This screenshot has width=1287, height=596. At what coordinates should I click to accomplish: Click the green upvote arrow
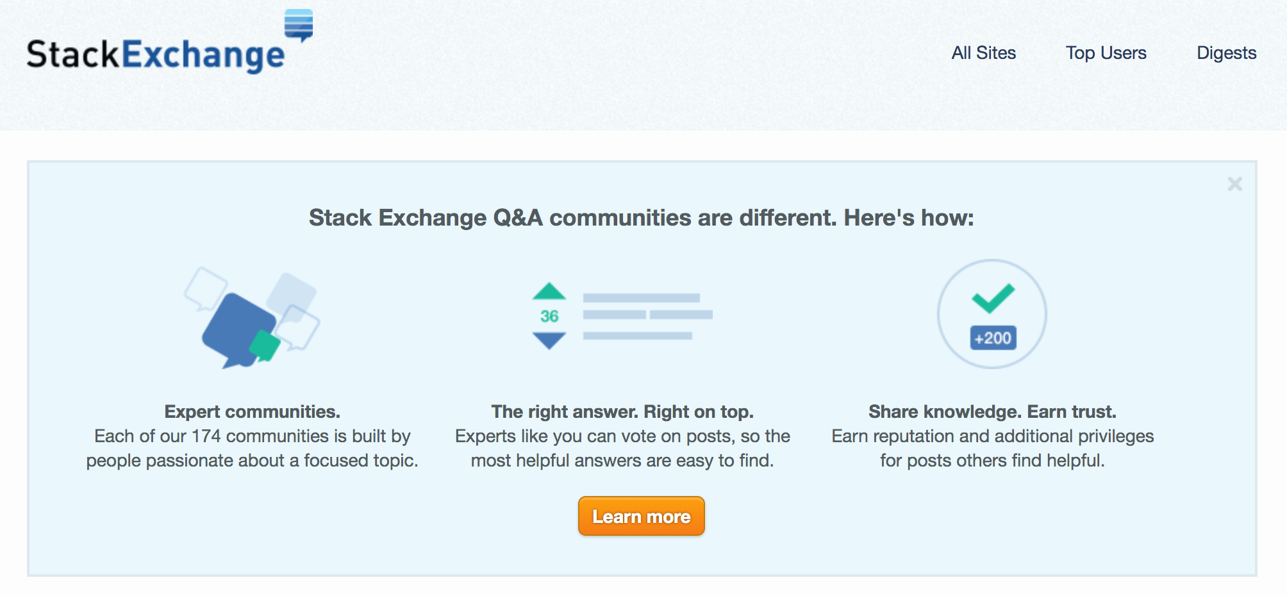point(549,291)
